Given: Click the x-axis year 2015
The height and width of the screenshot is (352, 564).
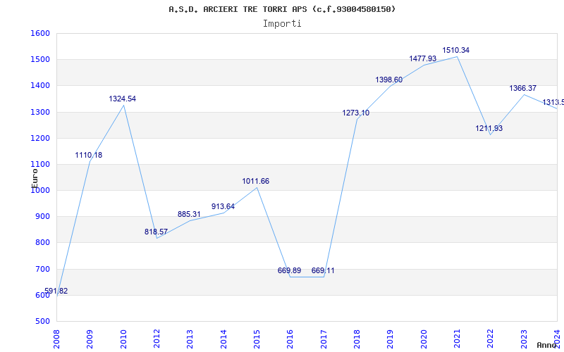Looking at the screenshot, I should (x=257, y=339).
